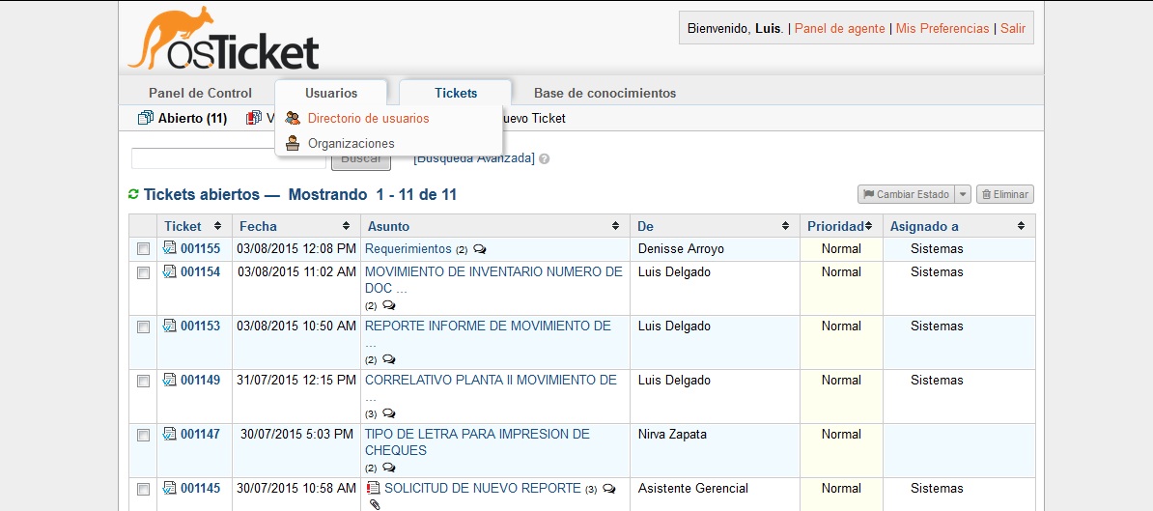Click red overdue icon before SOLICITUD DE NUEVO REPORTE
1153x511 pixels.
pyautogui.click(x=373, y=488)
